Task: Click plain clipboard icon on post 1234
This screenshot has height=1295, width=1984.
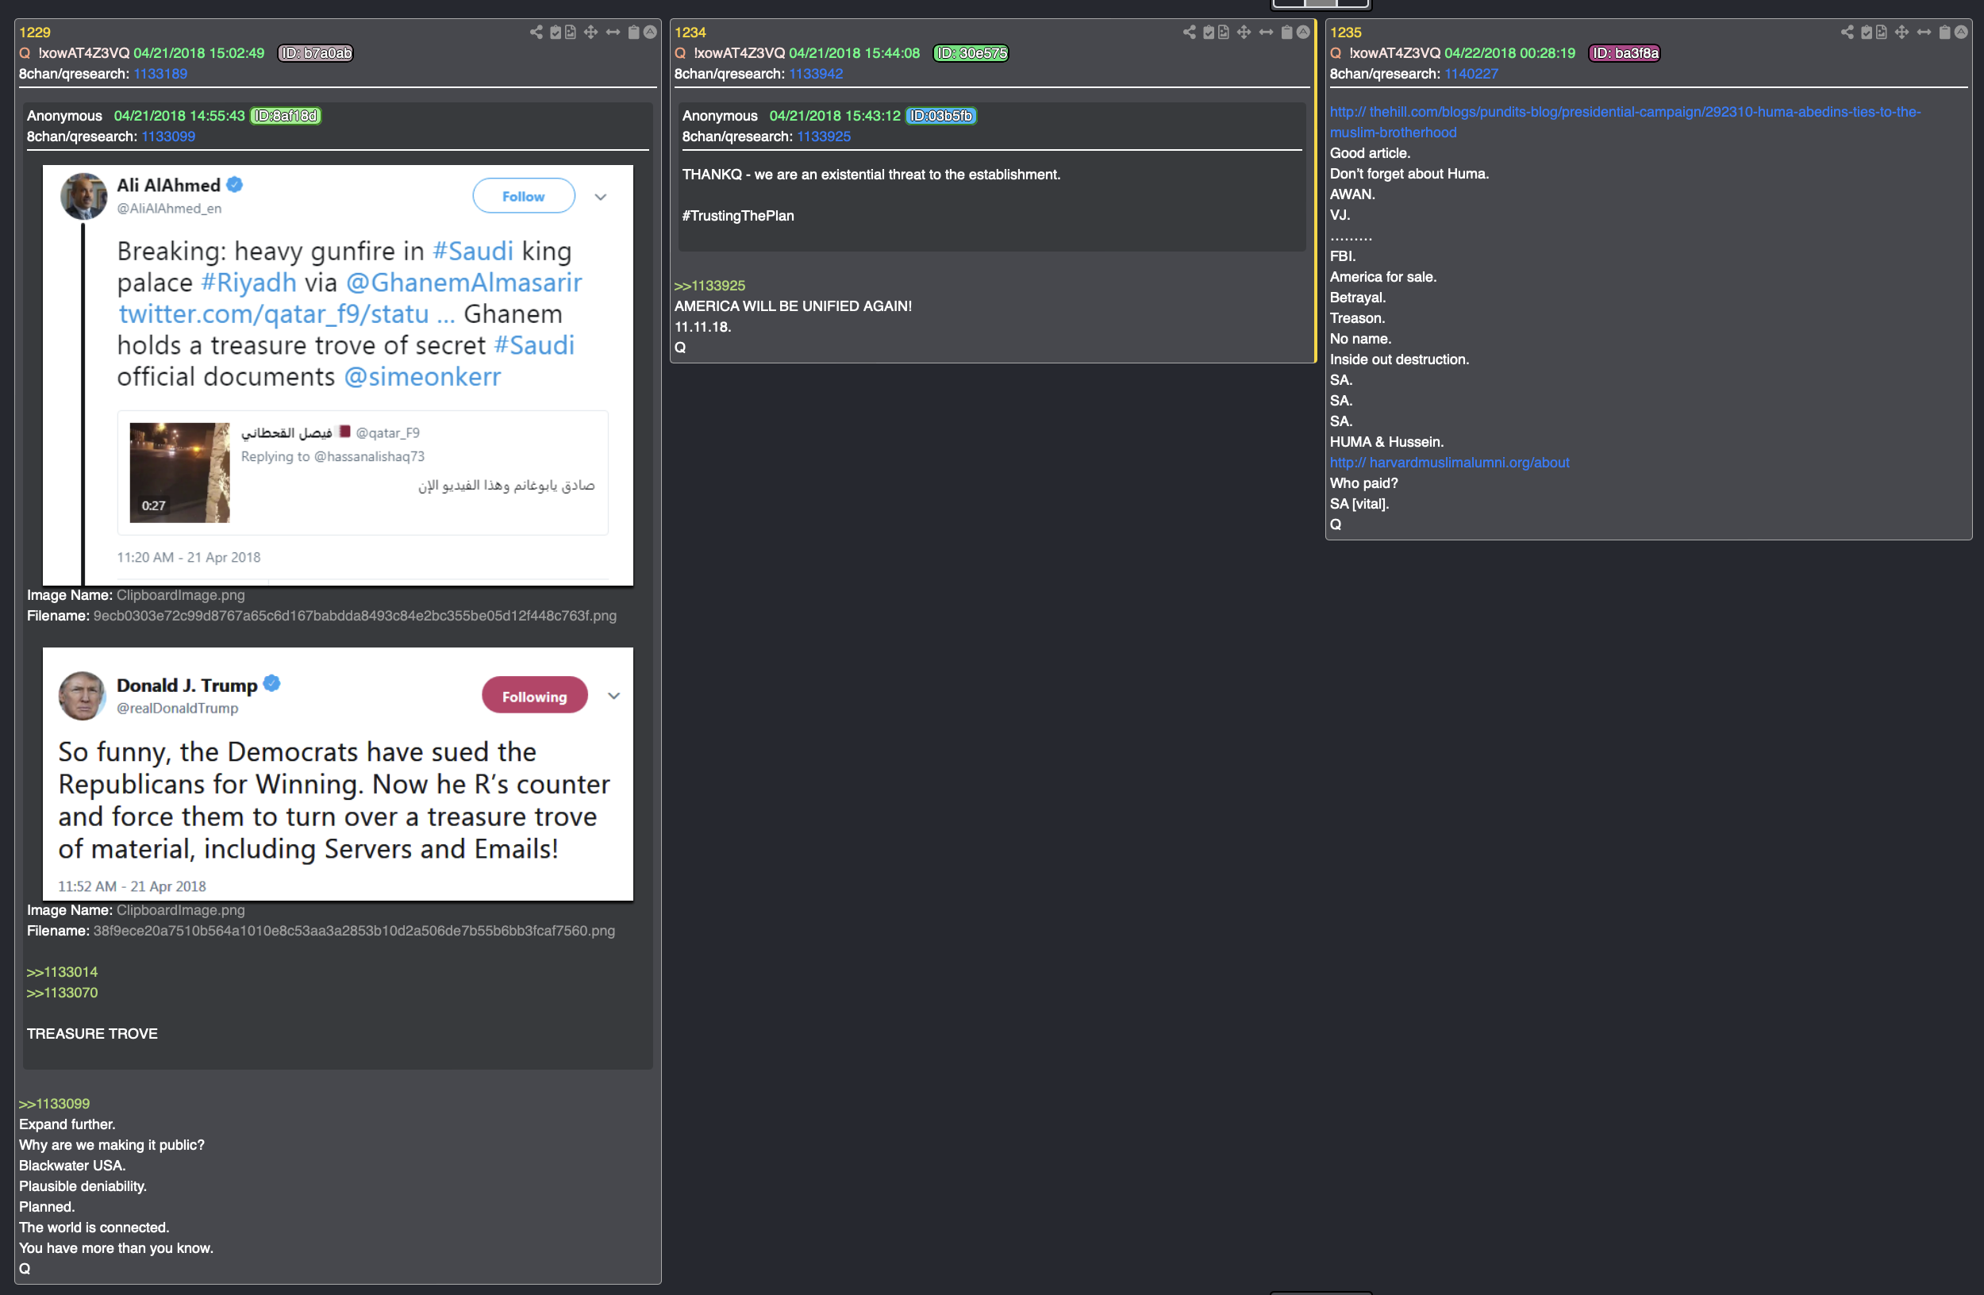Action: [x=1287, y=32]
